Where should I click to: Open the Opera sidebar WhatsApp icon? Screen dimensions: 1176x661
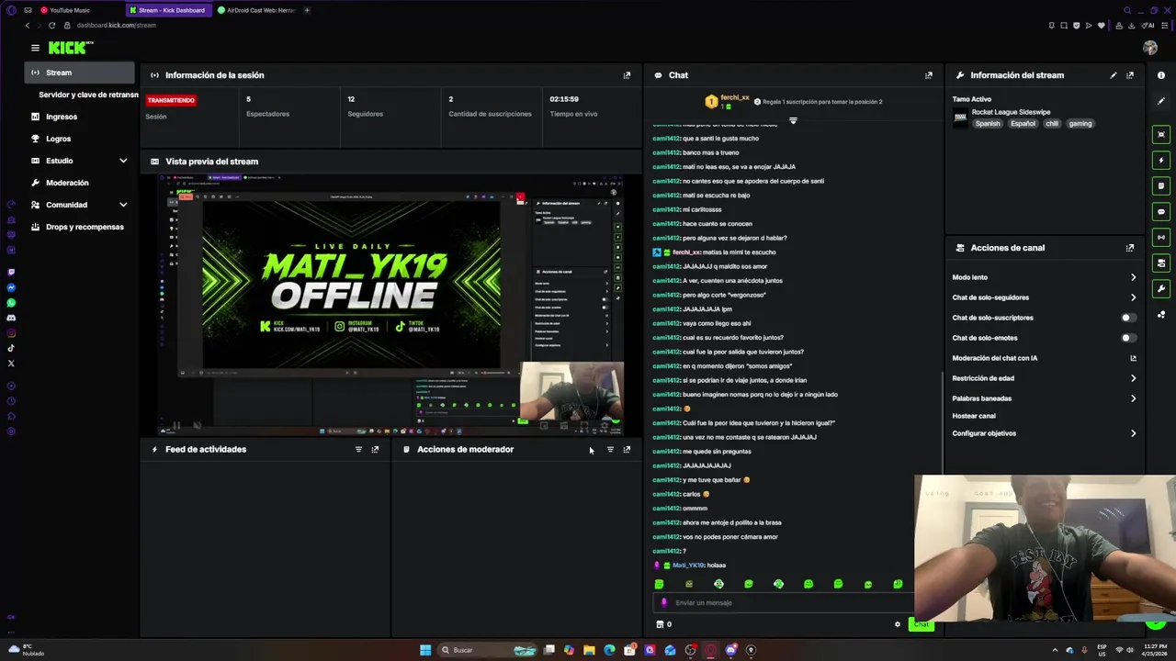pos(11,303)
